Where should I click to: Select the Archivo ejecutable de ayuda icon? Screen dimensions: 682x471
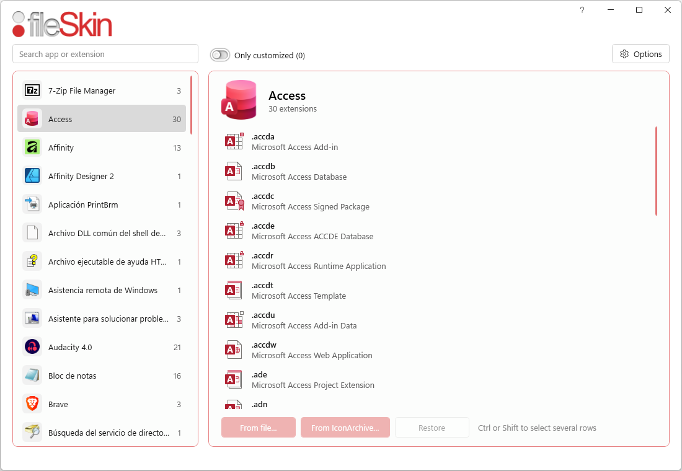pos(32,262)
